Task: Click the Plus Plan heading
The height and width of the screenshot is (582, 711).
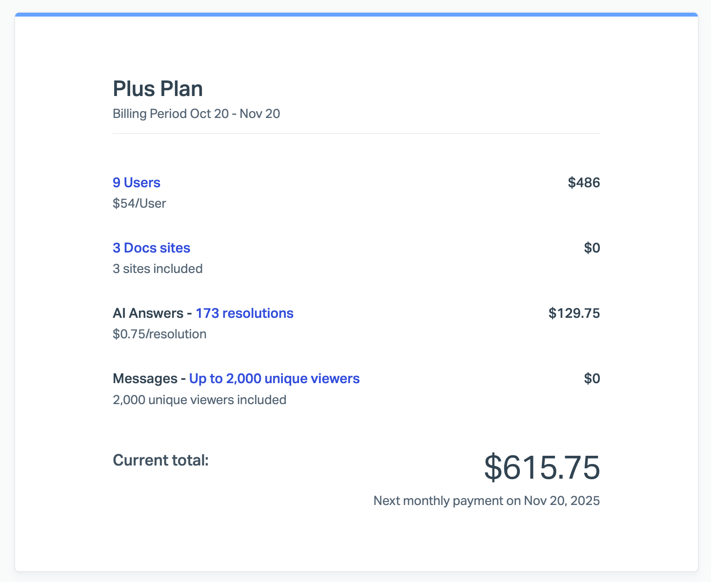Action: tap(158, 89)
